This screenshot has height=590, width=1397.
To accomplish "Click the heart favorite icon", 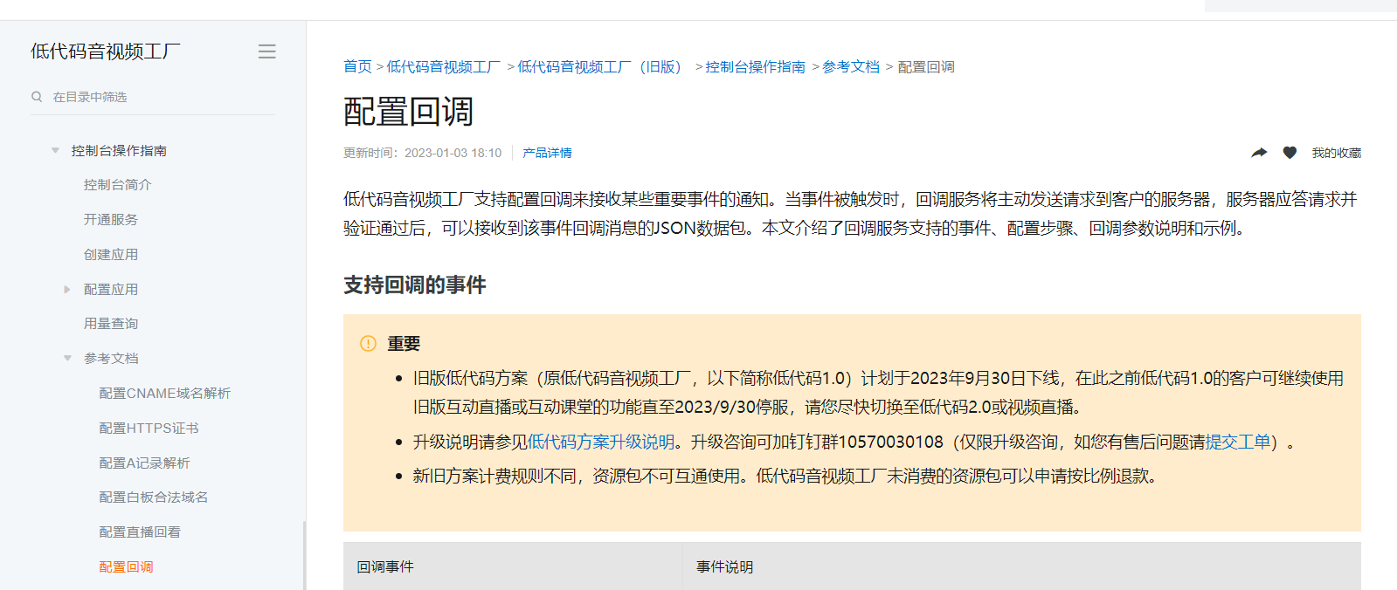I will point(1290,153).
